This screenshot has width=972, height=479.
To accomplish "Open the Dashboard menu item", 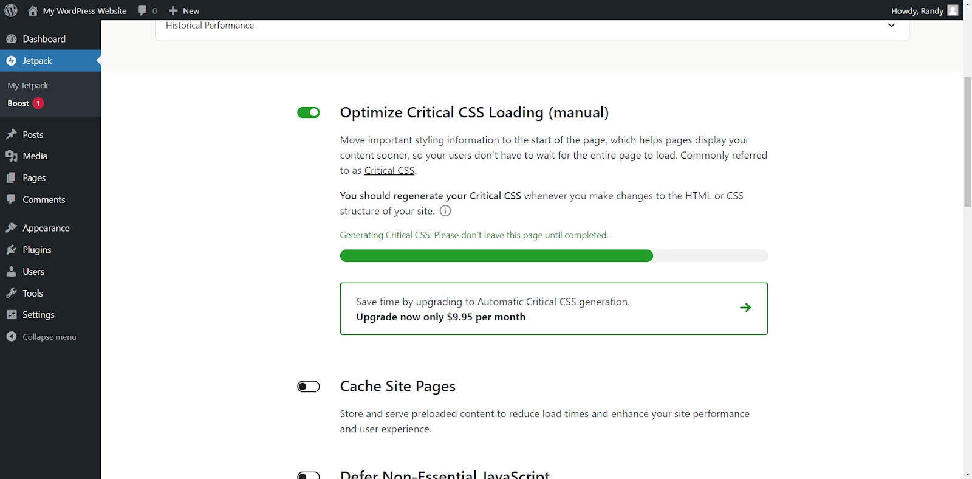I will click(x=50, y=39).
